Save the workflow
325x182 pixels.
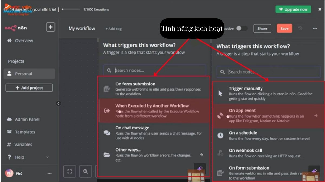(x=284, y=29)
